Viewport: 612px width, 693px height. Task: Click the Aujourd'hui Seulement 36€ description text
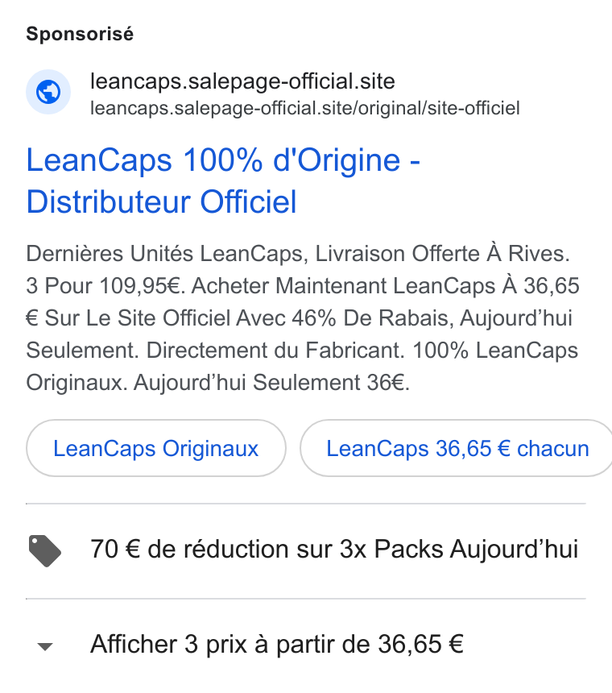271,383
